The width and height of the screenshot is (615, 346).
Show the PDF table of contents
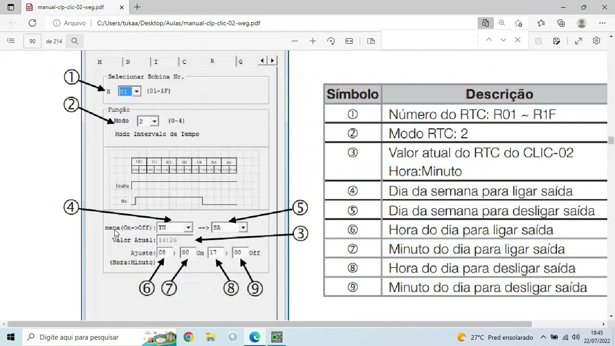coord(11,41)
